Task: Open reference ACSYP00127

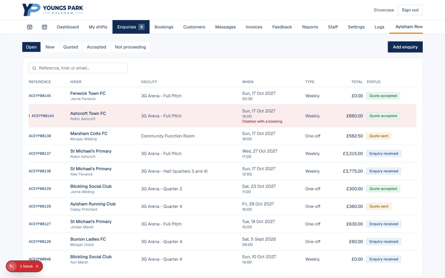Action: [x=40, y=224]
